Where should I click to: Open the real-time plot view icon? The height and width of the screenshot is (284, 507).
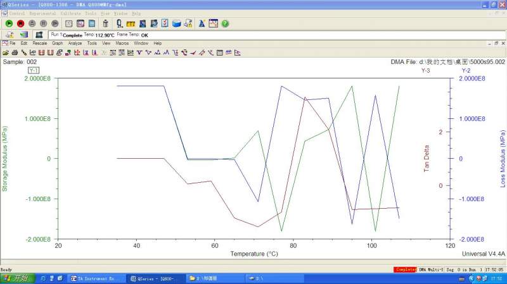(80, 23)
